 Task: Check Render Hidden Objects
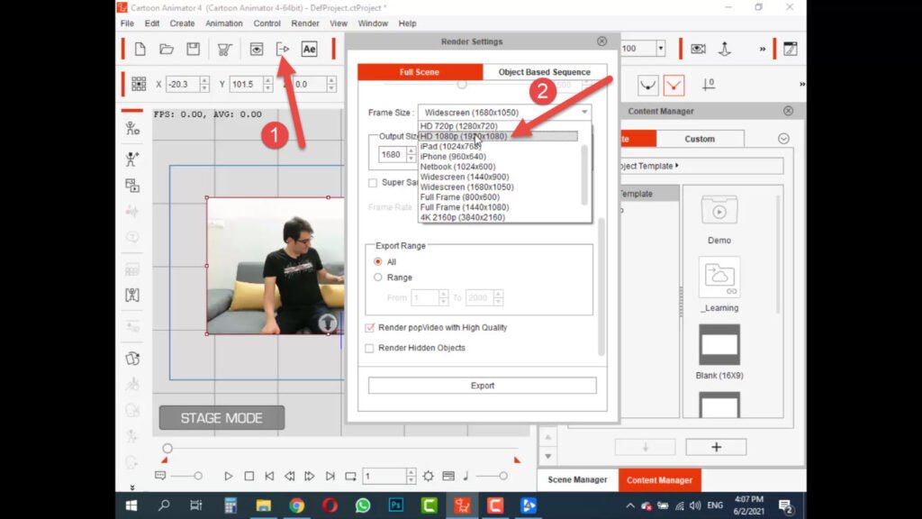(x=369, y=349)
